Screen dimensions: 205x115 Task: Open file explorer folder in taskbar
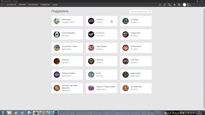click(9, 113)
